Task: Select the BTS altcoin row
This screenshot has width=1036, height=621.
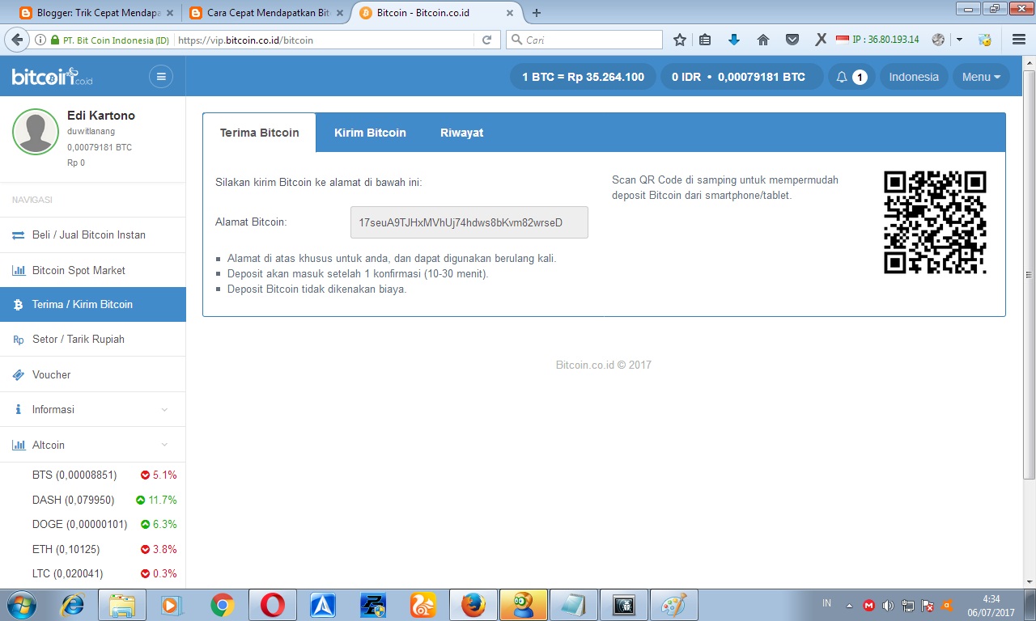Action: [x=93, y=475]
